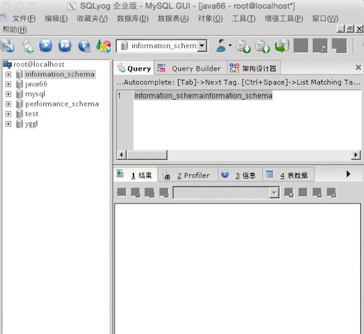Open the 编辑(E) menu

point(56,18)
